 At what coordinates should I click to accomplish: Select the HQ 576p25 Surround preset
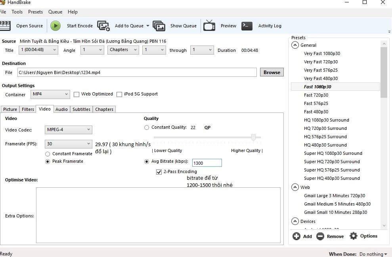[325, 137]
